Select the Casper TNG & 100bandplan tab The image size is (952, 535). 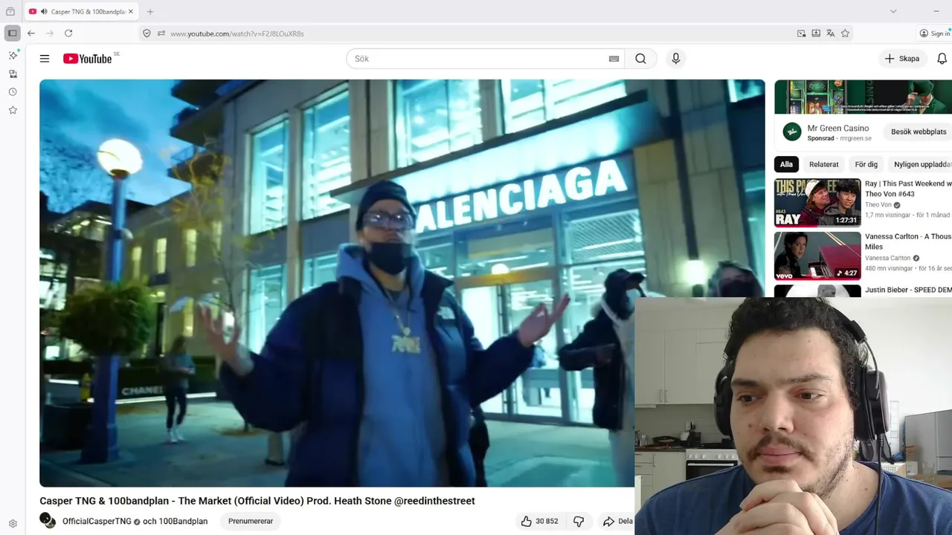tap(82, 12)
